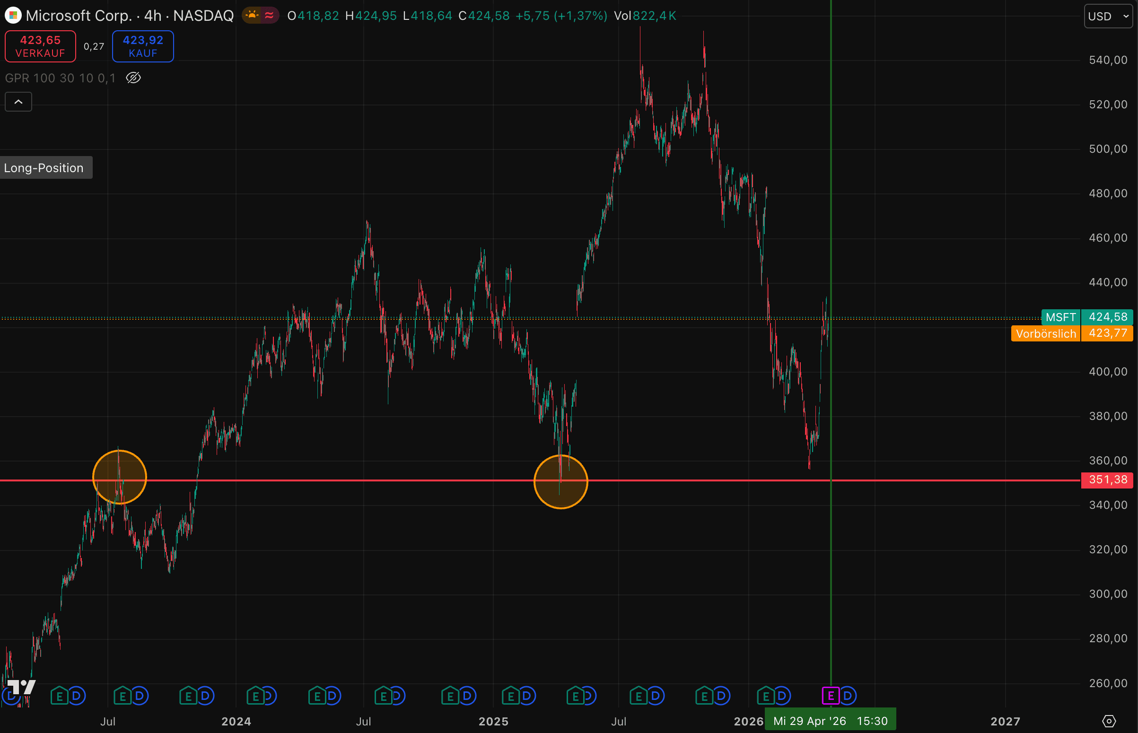Select the Long-Position label
The height and width of the screenshot is (733, 1138).
point(44,168)
